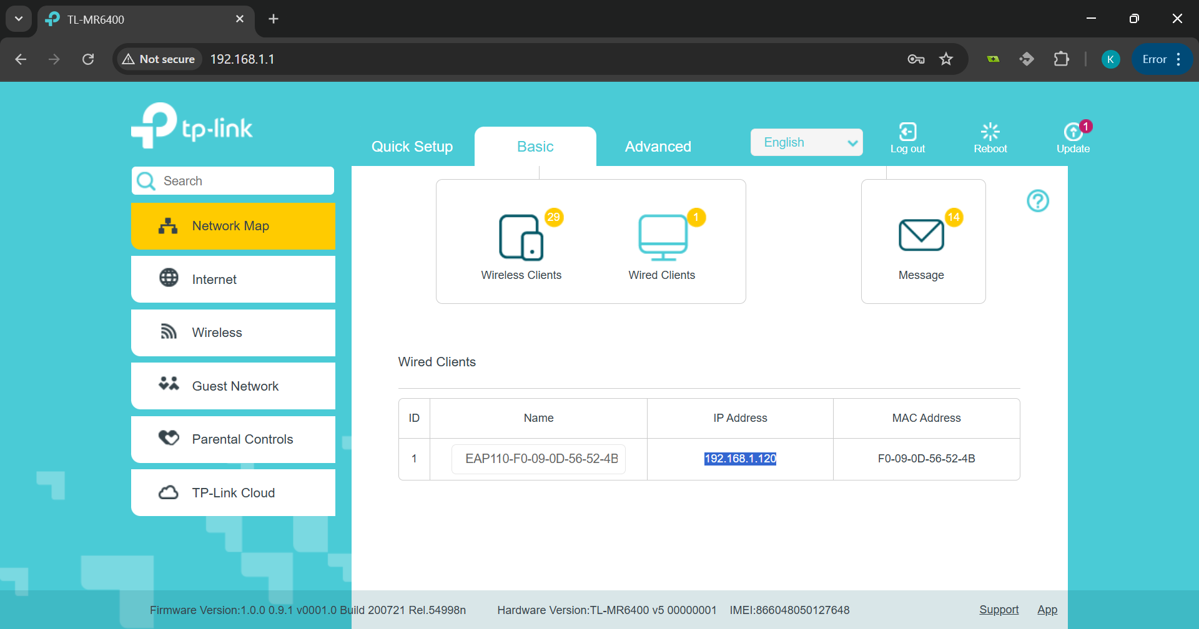
Task: Open a new browser tab
Action: 274,19
